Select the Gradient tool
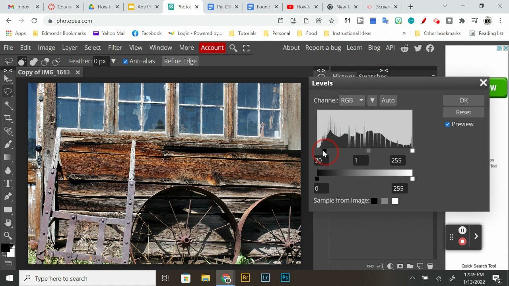This screenshot has width=509, height=286. click(x=8, y=157)
